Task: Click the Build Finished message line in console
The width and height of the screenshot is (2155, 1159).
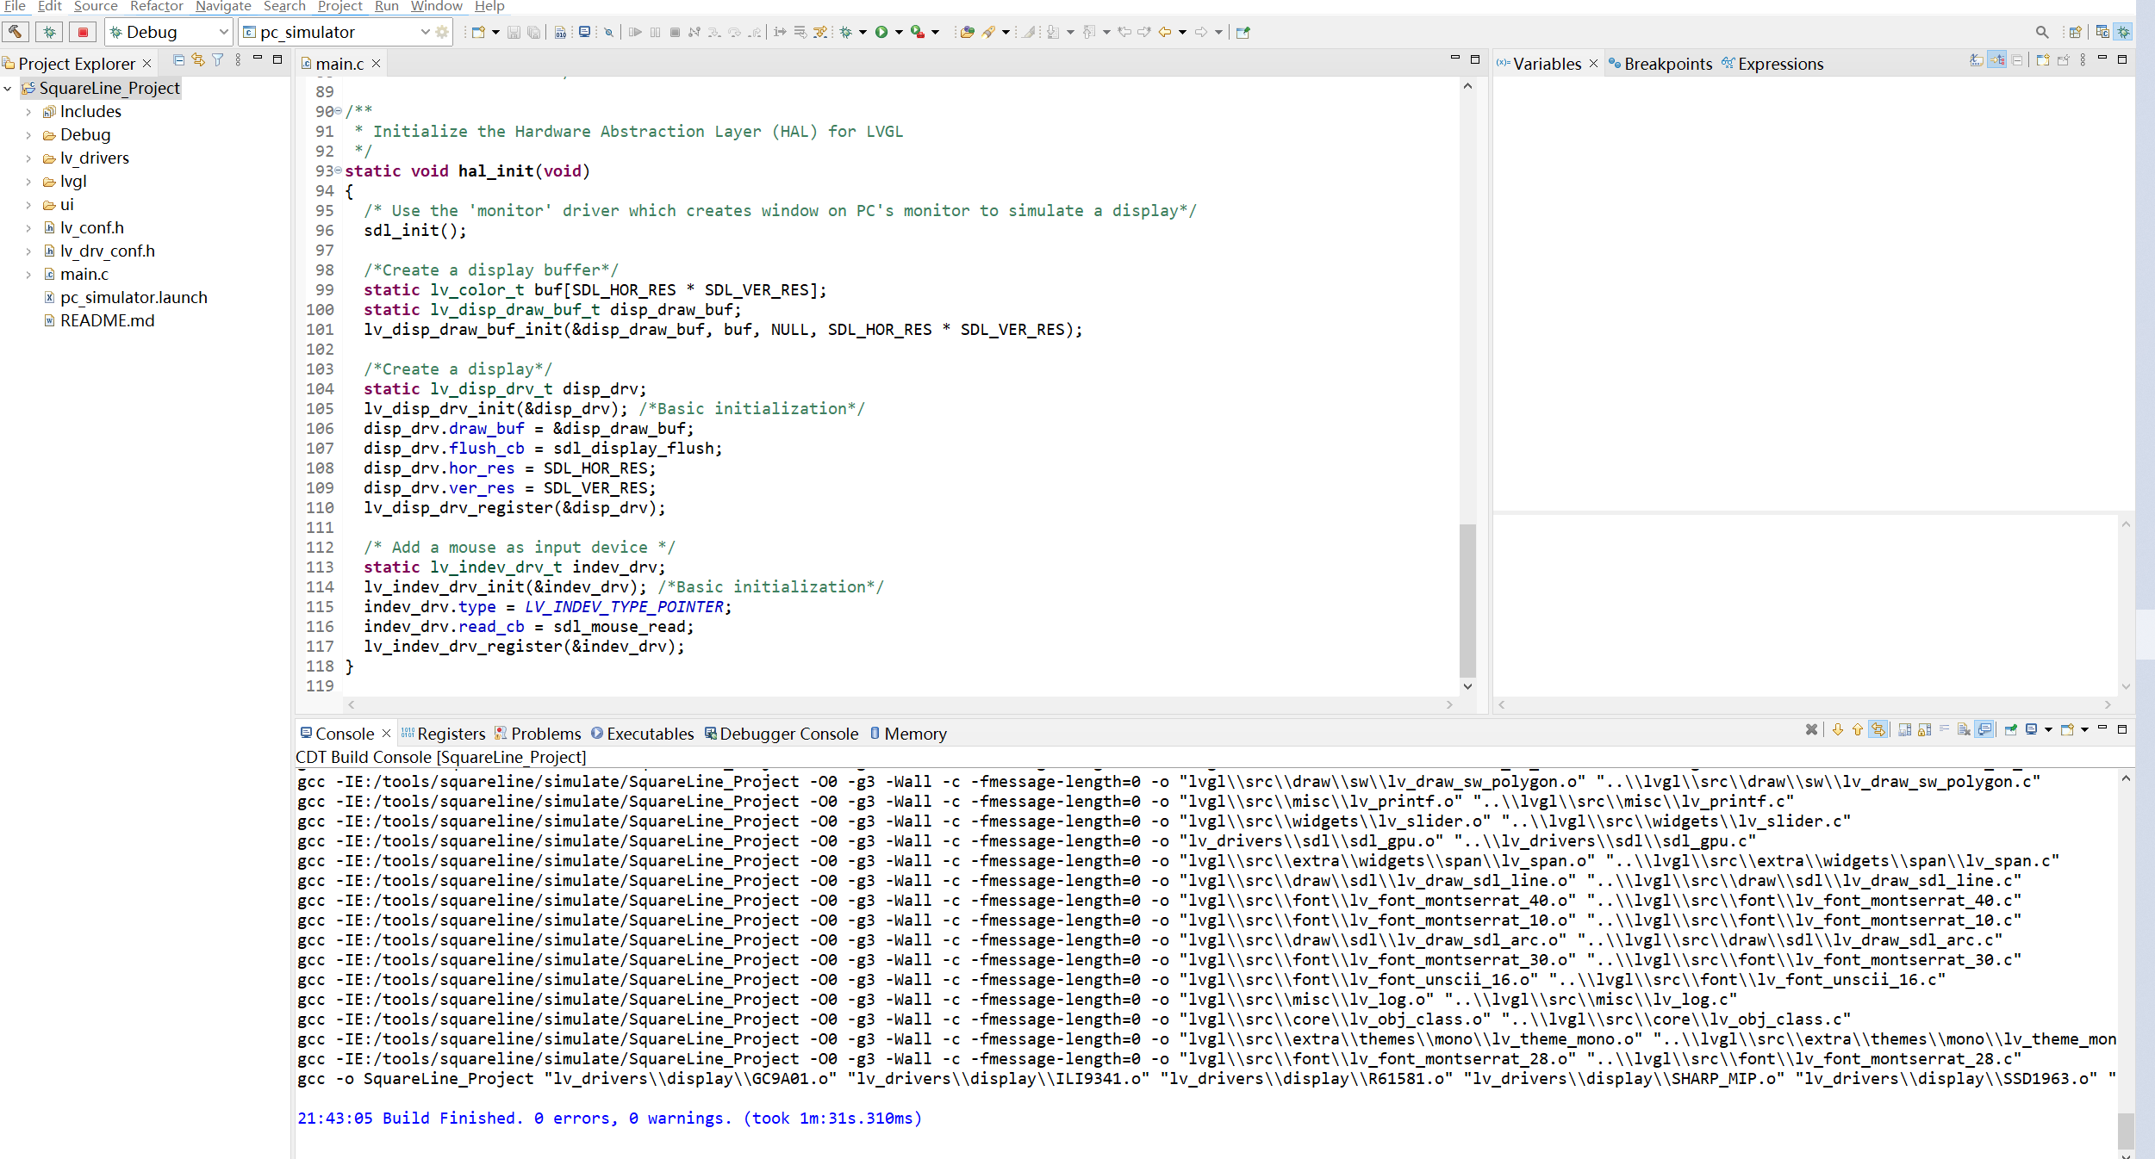Action: (609, 1119)
